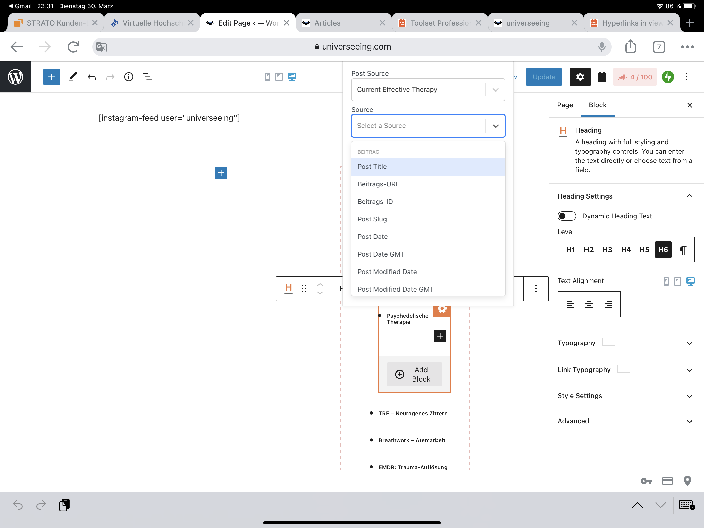Switch to phone preview in top toolbar
Image resolution: width=704 pixels, height=528 pixels.
[268, 77]
